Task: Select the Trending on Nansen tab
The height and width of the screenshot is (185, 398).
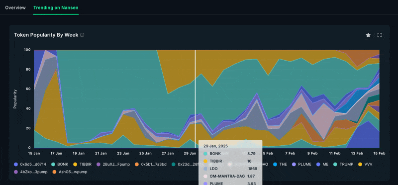Action: click(x=56, y=7)
